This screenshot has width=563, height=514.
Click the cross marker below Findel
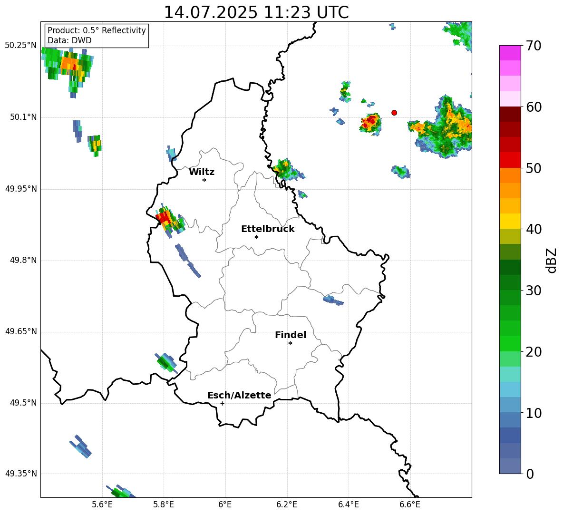290,343
